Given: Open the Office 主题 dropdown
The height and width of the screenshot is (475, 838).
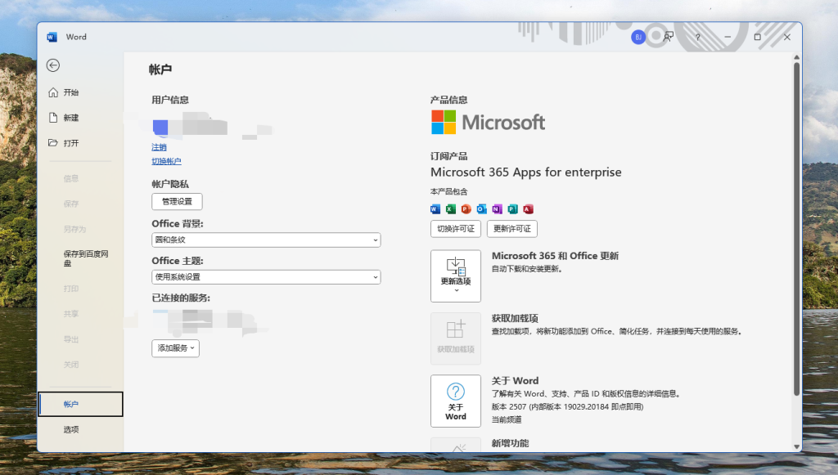Looking at the screenshot, I should pyautogui.click(x=266, y=277).
